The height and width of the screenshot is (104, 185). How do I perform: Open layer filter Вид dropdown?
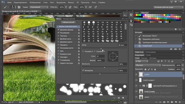[142, 61]
